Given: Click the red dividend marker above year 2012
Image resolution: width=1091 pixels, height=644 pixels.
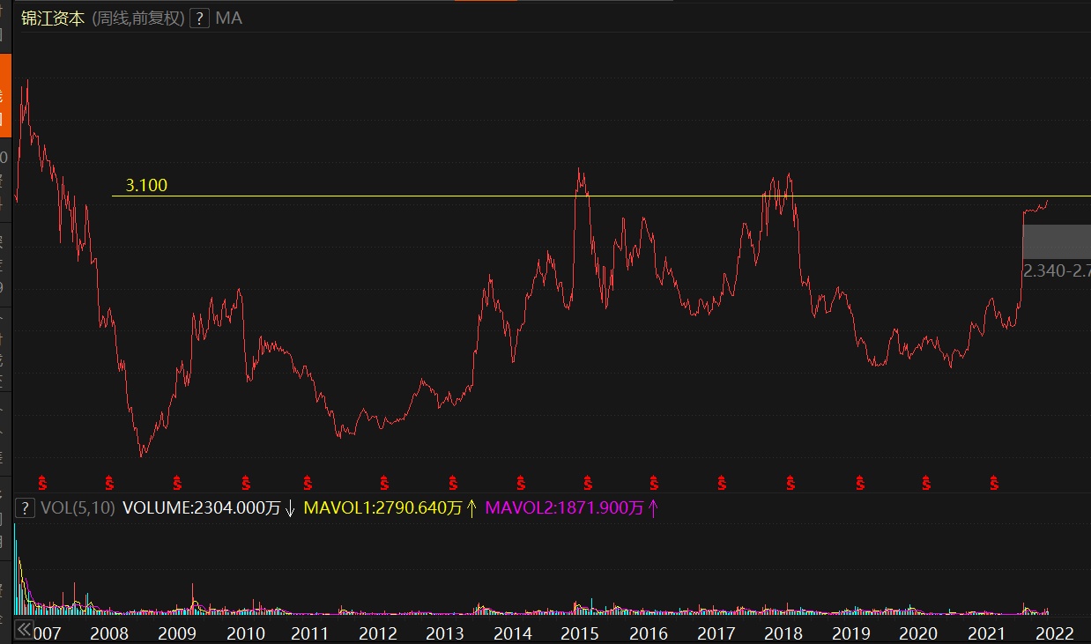Looking at the screenshot, I should pyautogui.click(x=384, y=483).
